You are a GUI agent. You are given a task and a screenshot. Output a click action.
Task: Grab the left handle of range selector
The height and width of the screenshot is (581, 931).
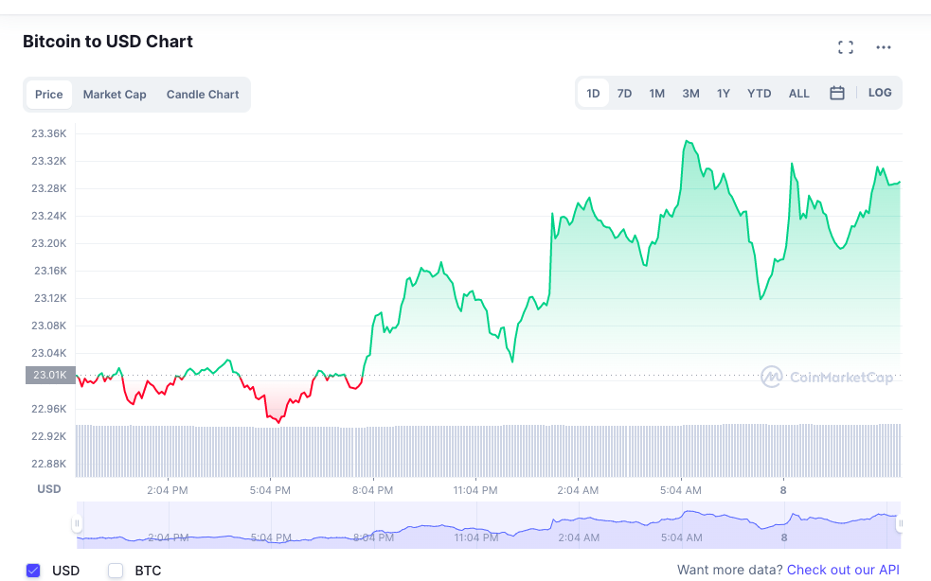tap(77, 523)
